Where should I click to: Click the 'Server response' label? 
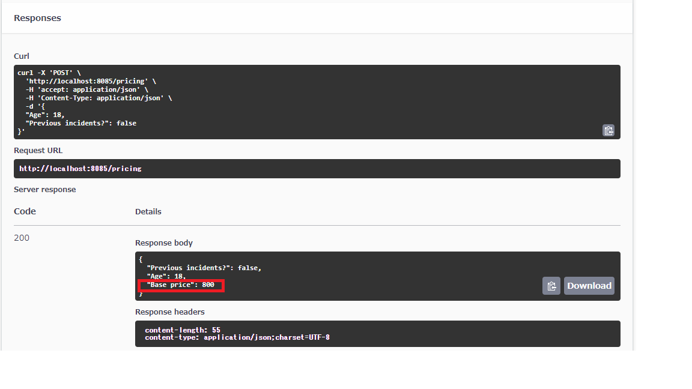(x=45, y=190)
